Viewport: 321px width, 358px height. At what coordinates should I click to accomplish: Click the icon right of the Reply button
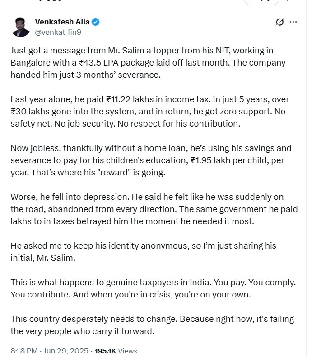[x=288, y=1]
